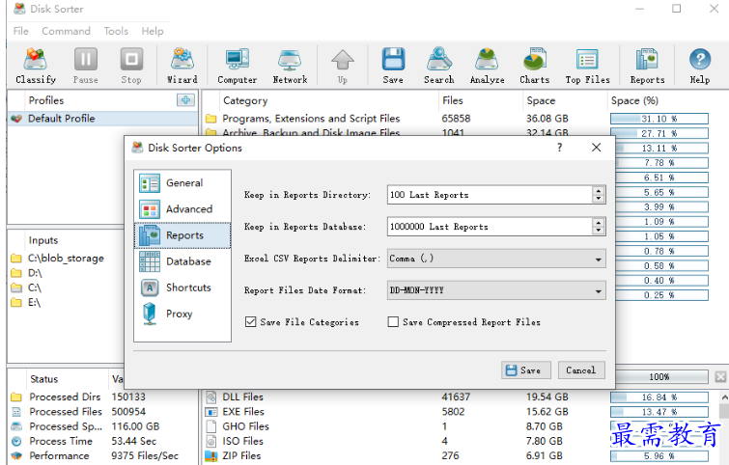Launch the Analyze tool

pyautogui.click(x=487, y=66)
